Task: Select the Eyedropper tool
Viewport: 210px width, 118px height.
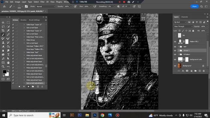Action: click(8, 30)
